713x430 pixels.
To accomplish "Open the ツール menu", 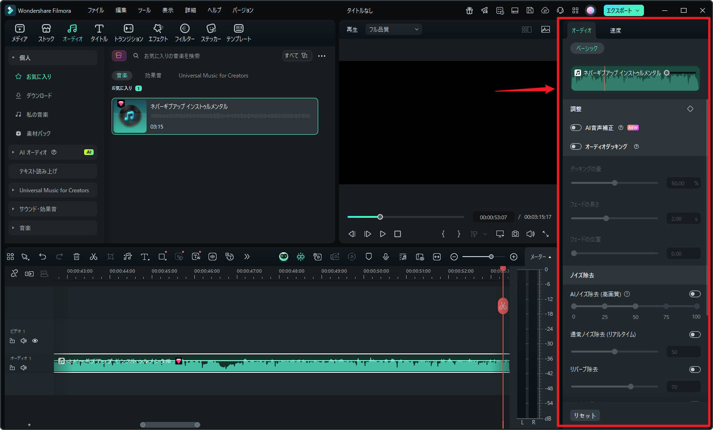I will point(144,10).
